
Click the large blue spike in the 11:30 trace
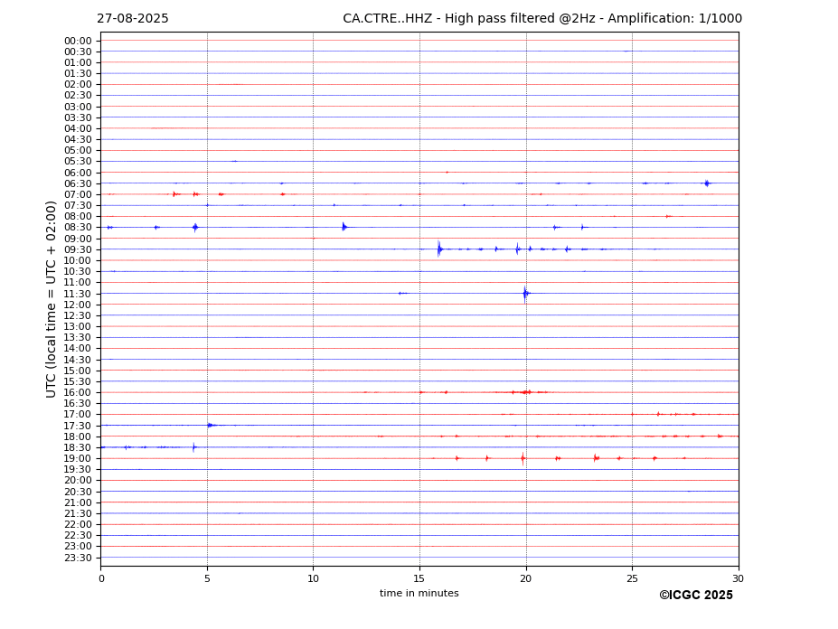525,294
